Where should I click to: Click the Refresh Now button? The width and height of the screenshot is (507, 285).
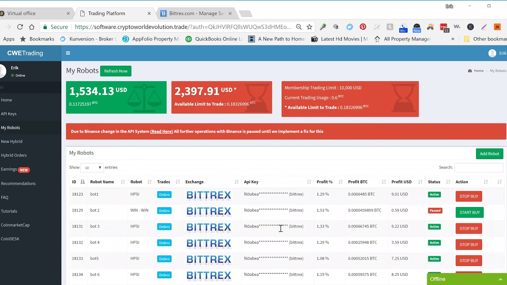point(116,71)
